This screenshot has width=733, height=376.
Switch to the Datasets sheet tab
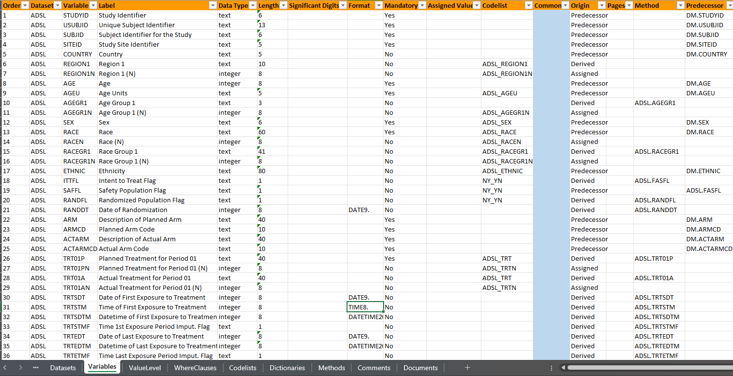[x=63, y=368]
